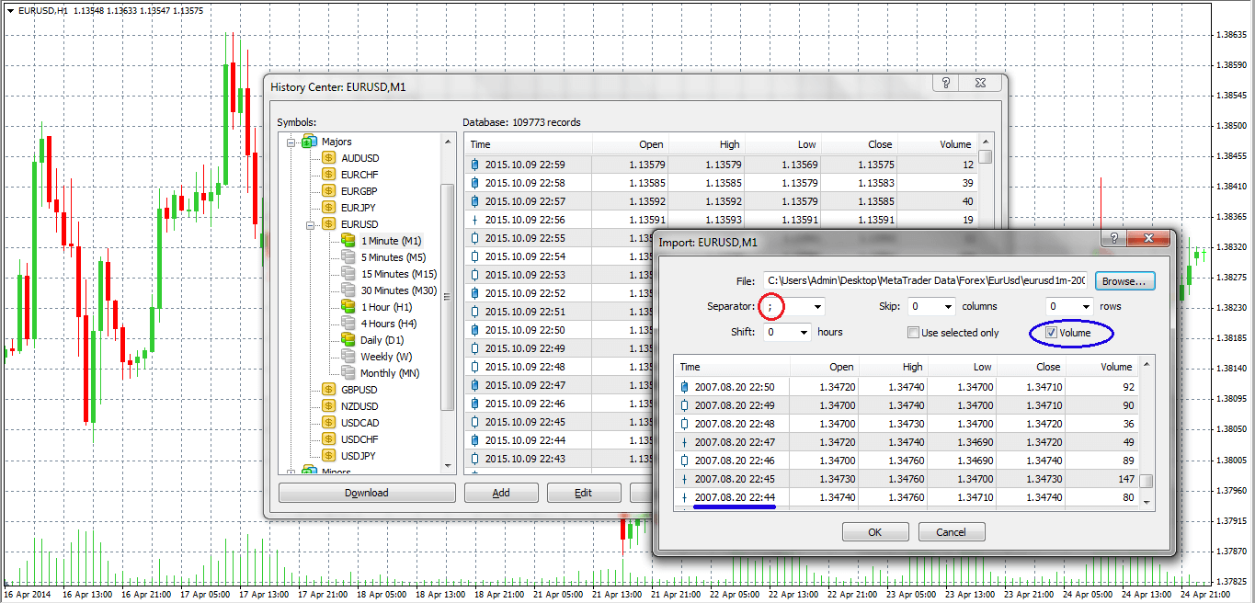The height and width of the screenshot is (603, 1255).
Task: Select the import row 2007.08.20 22:45
Action: pos(906,479)
